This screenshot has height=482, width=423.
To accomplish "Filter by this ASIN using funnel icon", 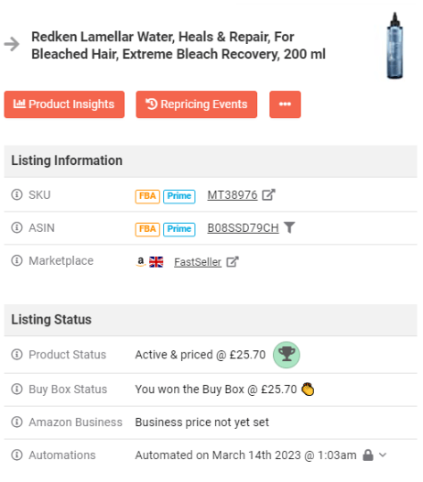I will coord(289,228).
